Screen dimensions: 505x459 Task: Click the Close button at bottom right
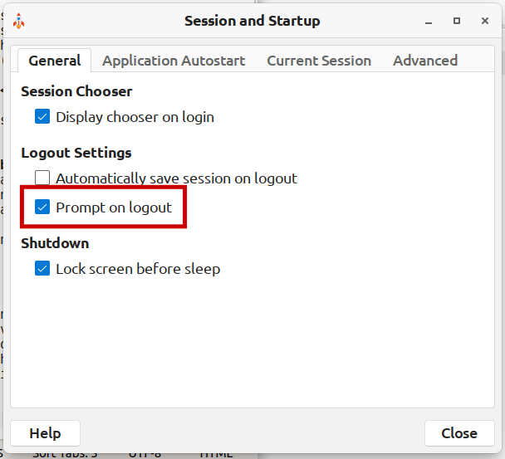(x=458, y=433)
